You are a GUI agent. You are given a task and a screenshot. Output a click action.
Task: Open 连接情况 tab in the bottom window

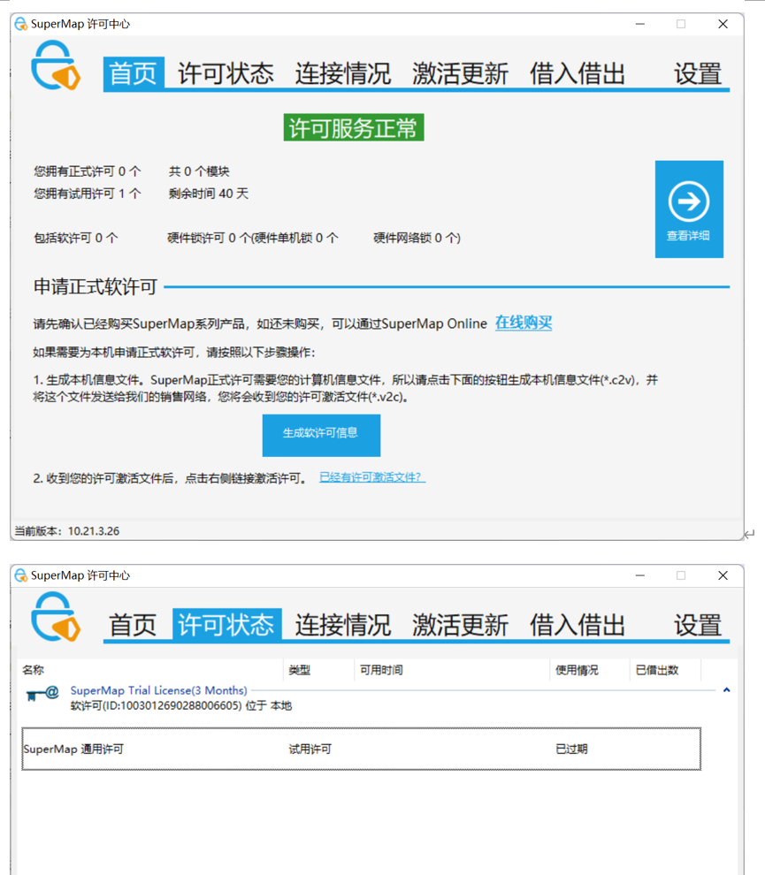point(343,625)
